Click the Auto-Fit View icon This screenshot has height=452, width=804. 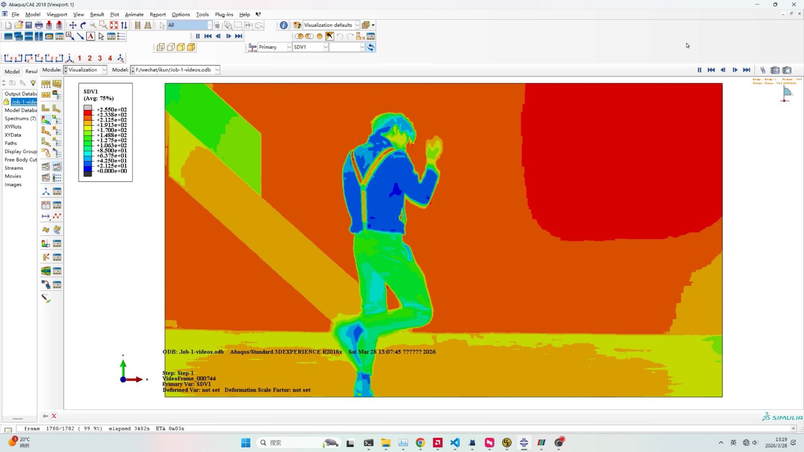(113, 25)
